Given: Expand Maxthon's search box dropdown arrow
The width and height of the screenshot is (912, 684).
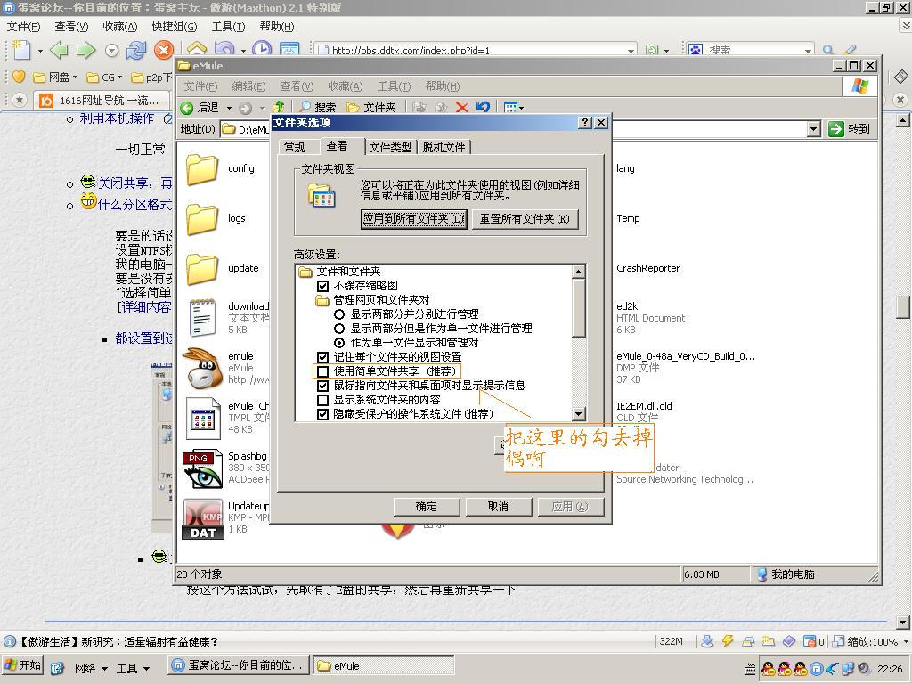Looking at the screenshot, I should [808, 51].
